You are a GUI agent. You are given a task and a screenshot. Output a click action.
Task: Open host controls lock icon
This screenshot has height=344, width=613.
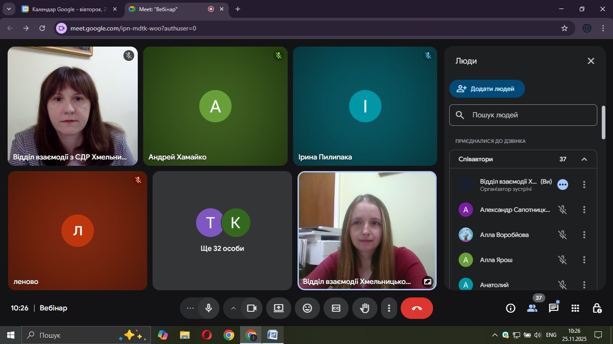click(x=597, y=308)
